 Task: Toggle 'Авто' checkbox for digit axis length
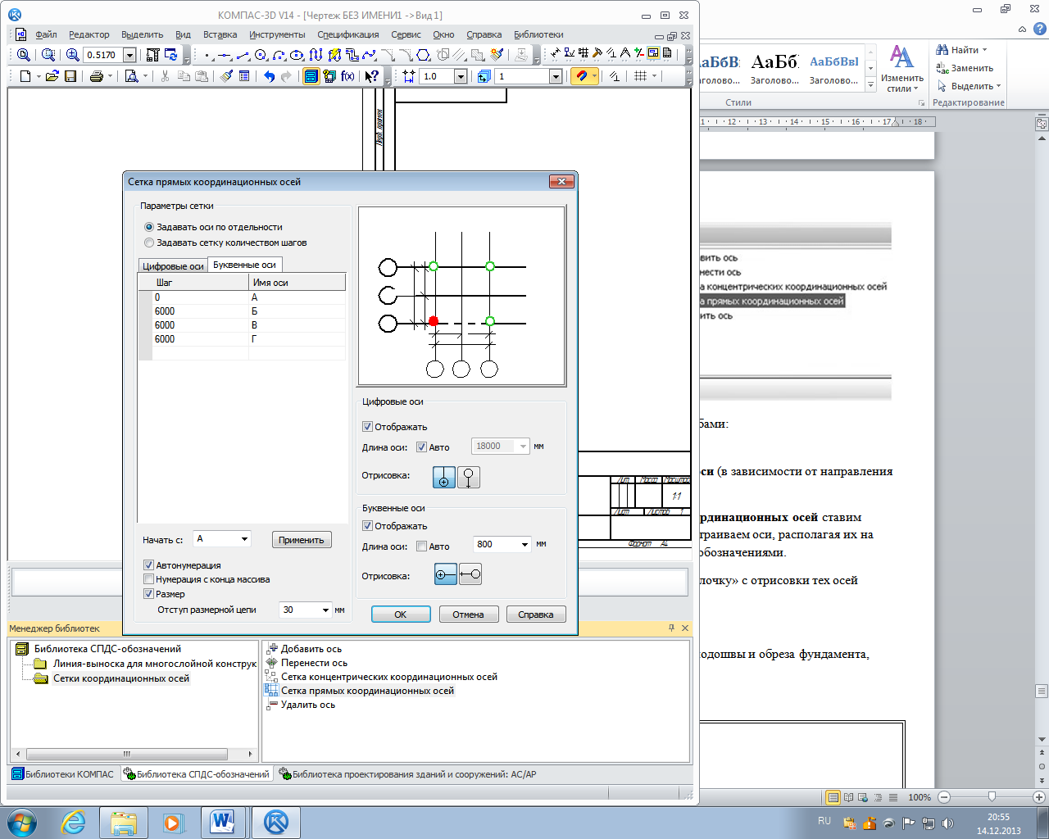click(421, 447)
